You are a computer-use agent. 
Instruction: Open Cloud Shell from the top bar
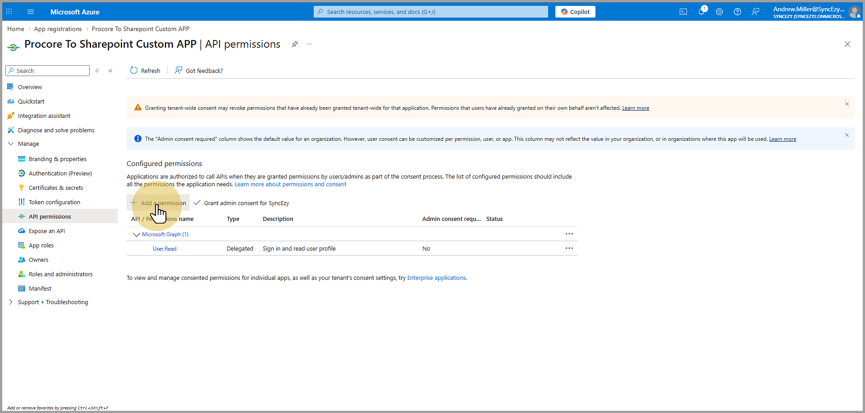(683, 12)
